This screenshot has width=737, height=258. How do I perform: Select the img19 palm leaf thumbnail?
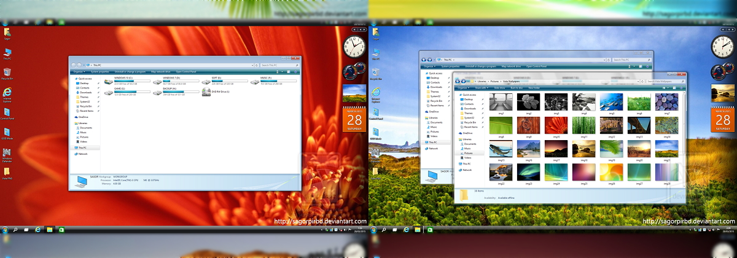pos(611,149)
